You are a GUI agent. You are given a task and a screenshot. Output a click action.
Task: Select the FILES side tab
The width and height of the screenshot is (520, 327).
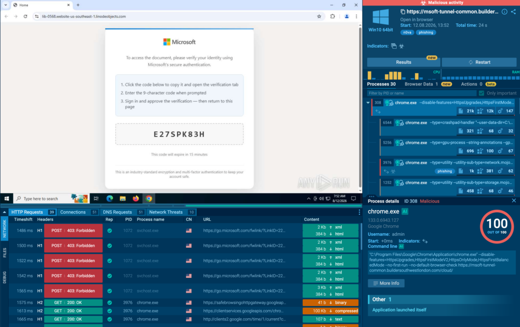pyautogui.click(x=4, y=253)
